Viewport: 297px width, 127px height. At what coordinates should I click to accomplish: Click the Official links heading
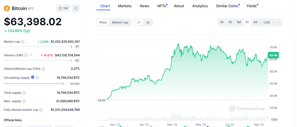[13, 120]
